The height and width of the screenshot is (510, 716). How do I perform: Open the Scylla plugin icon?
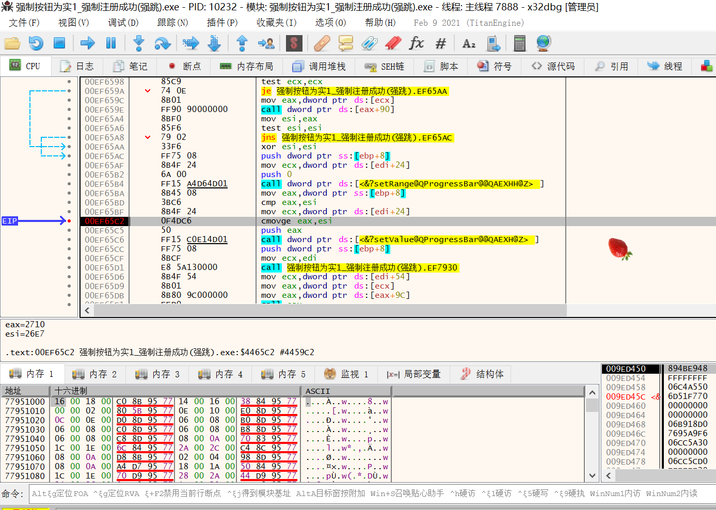tap(294, 43)
